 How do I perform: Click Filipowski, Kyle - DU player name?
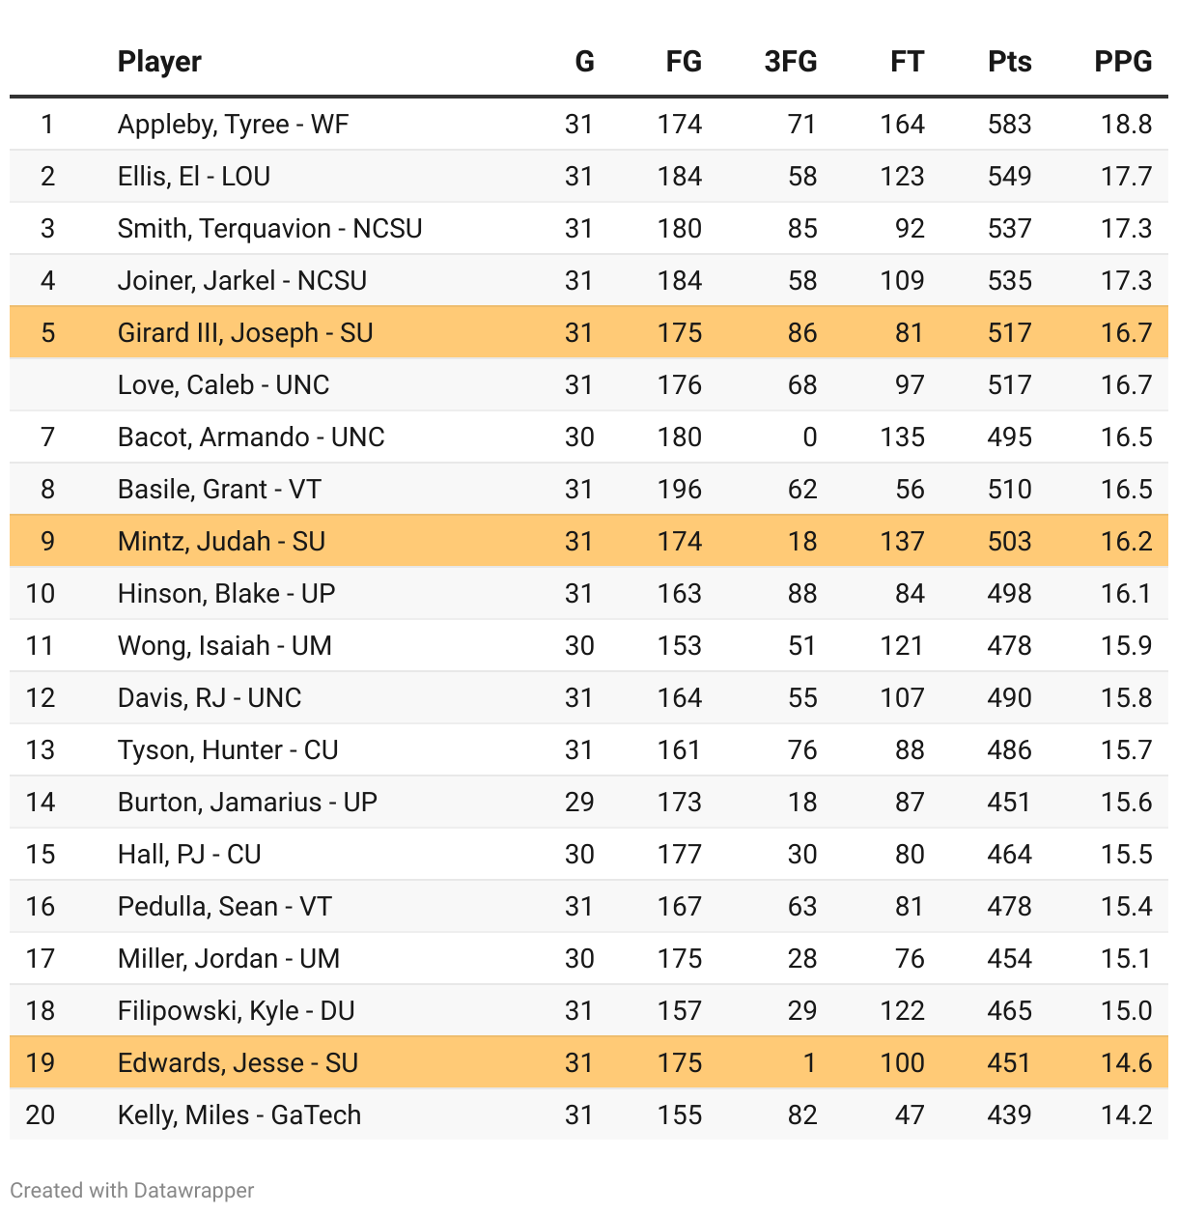pos(236,1011)
